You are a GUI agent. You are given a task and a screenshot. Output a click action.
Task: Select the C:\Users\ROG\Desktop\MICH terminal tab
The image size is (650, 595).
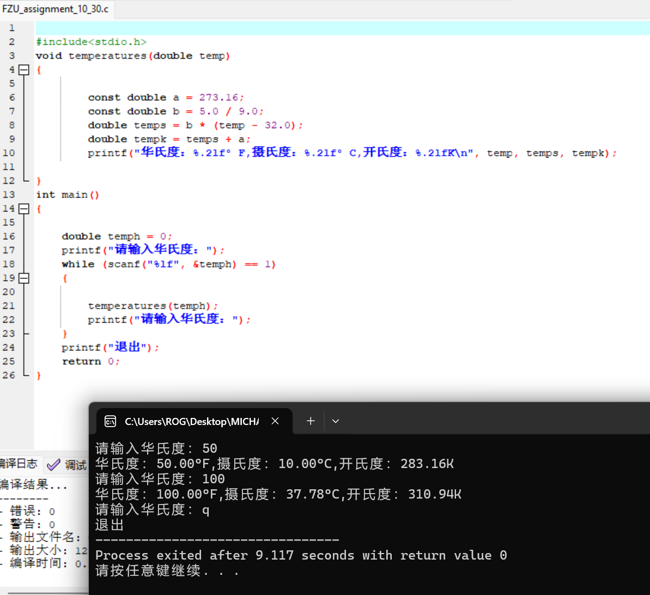(x=195, y=422)
